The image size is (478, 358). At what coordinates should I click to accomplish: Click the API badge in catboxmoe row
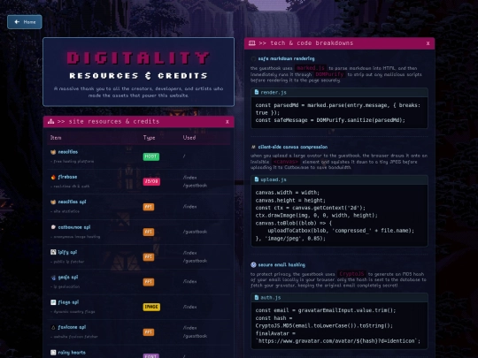coord(149,232)
